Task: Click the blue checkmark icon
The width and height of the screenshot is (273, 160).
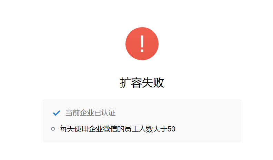Action: point(57,113)
